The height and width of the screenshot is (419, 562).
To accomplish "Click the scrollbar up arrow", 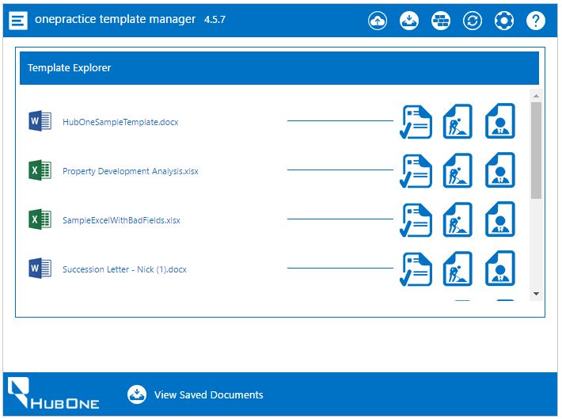I will point(536,96).
